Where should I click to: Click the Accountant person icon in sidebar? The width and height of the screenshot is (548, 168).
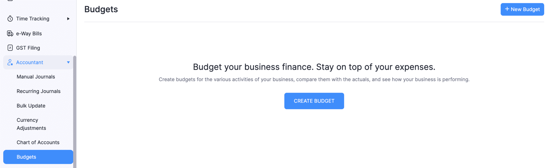click(10, 62)
